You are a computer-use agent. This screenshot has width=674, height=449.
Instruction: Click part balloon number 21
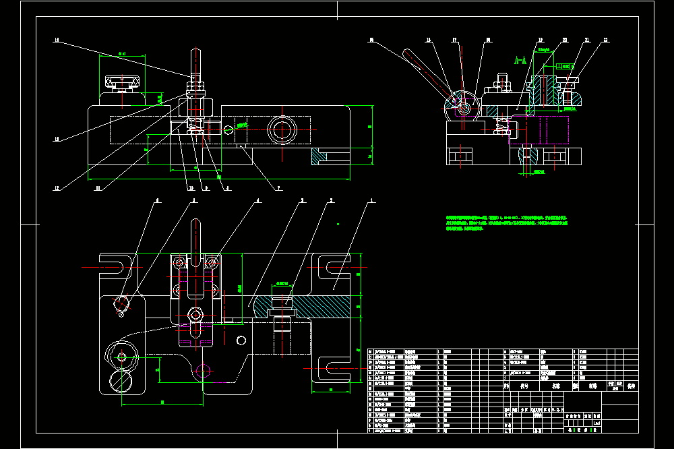coord(587,40)
